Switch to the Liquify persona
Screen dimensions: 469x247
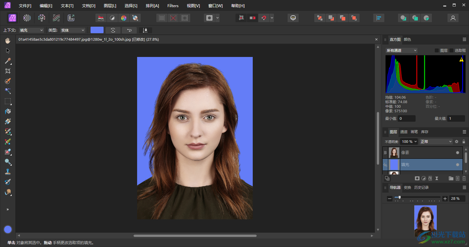click(27, 18)
